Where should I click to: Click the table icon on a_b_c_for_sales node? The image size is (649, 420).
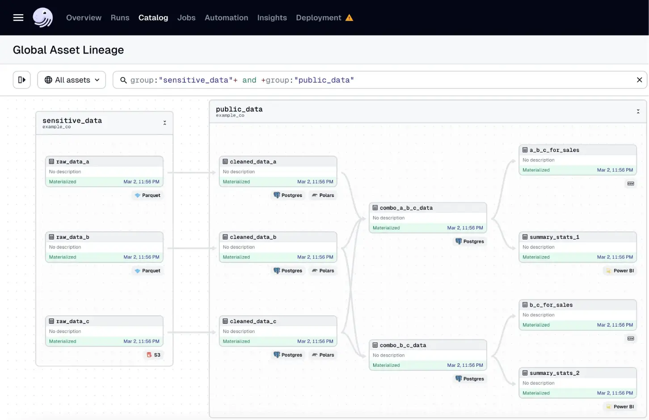pos(525,150)
